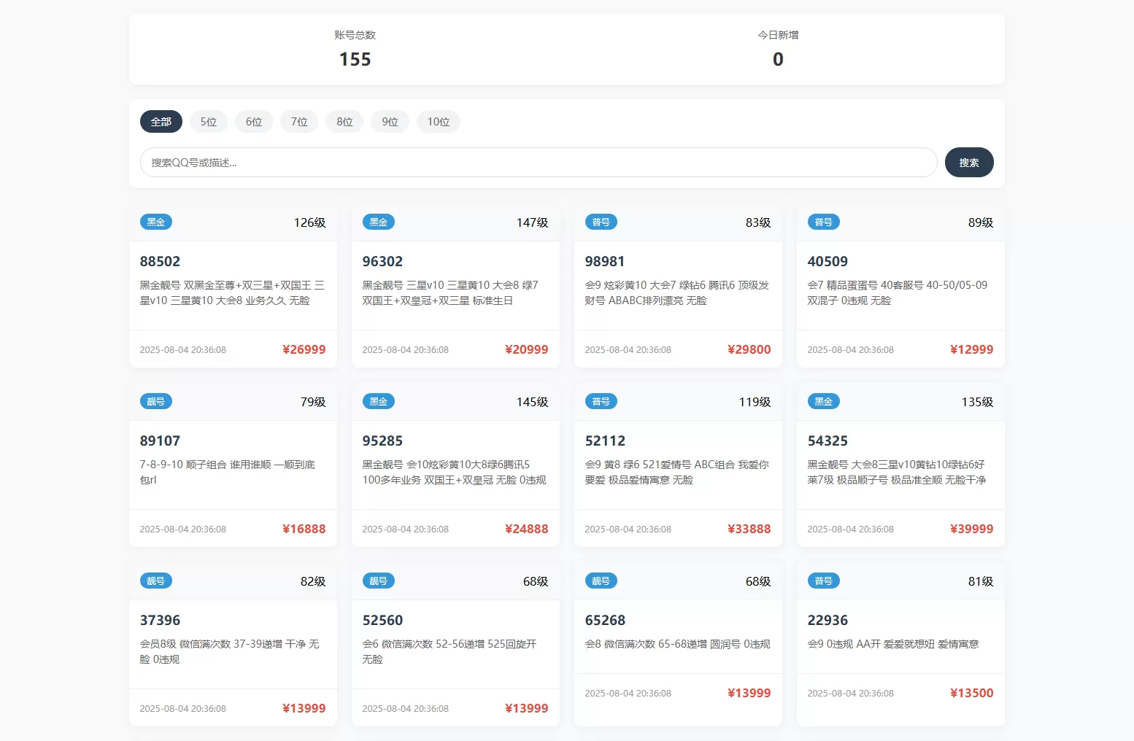Click the 靓号 badge on card 89107
Viewport: 1134px width, 741px height.
pyautogui.click(x=155, y=401)
